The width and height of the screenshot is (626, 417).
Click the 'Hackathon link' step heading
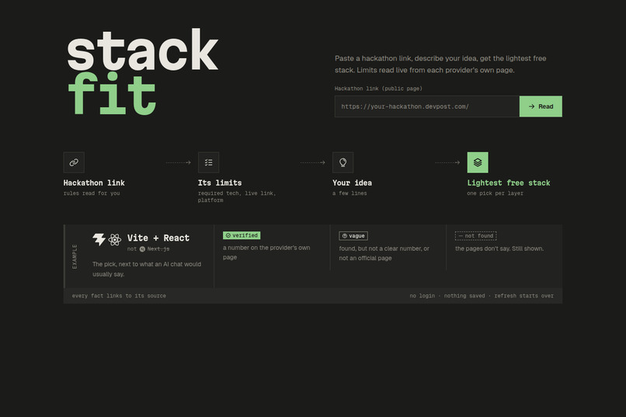tap(94, 182)
